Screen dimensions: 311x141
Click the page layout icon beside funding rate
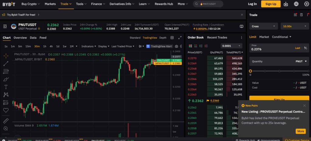click(241, 26)
